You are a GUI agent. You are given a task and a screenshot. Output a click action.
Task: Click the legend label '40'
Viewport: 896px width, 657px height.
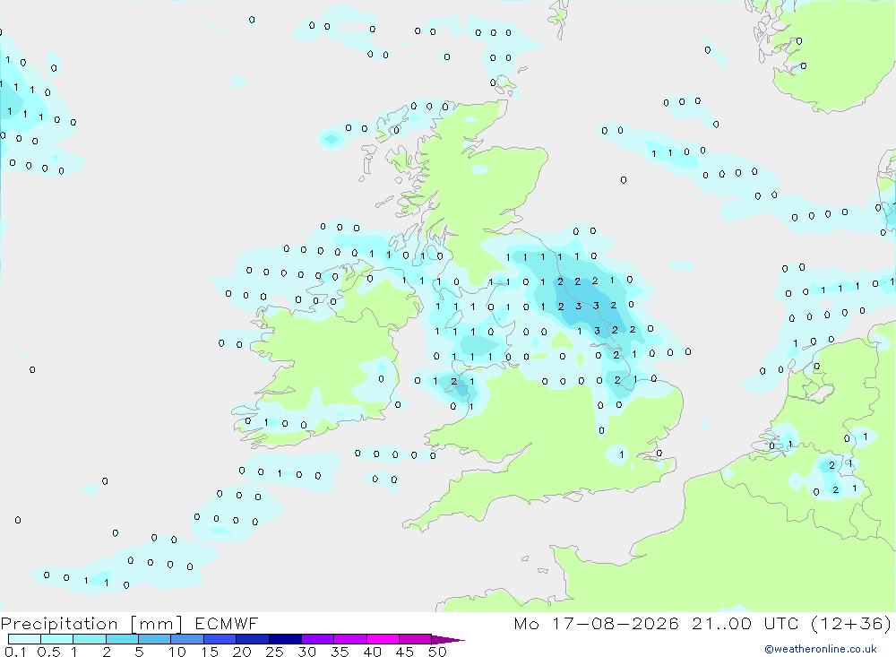point(372,652)
